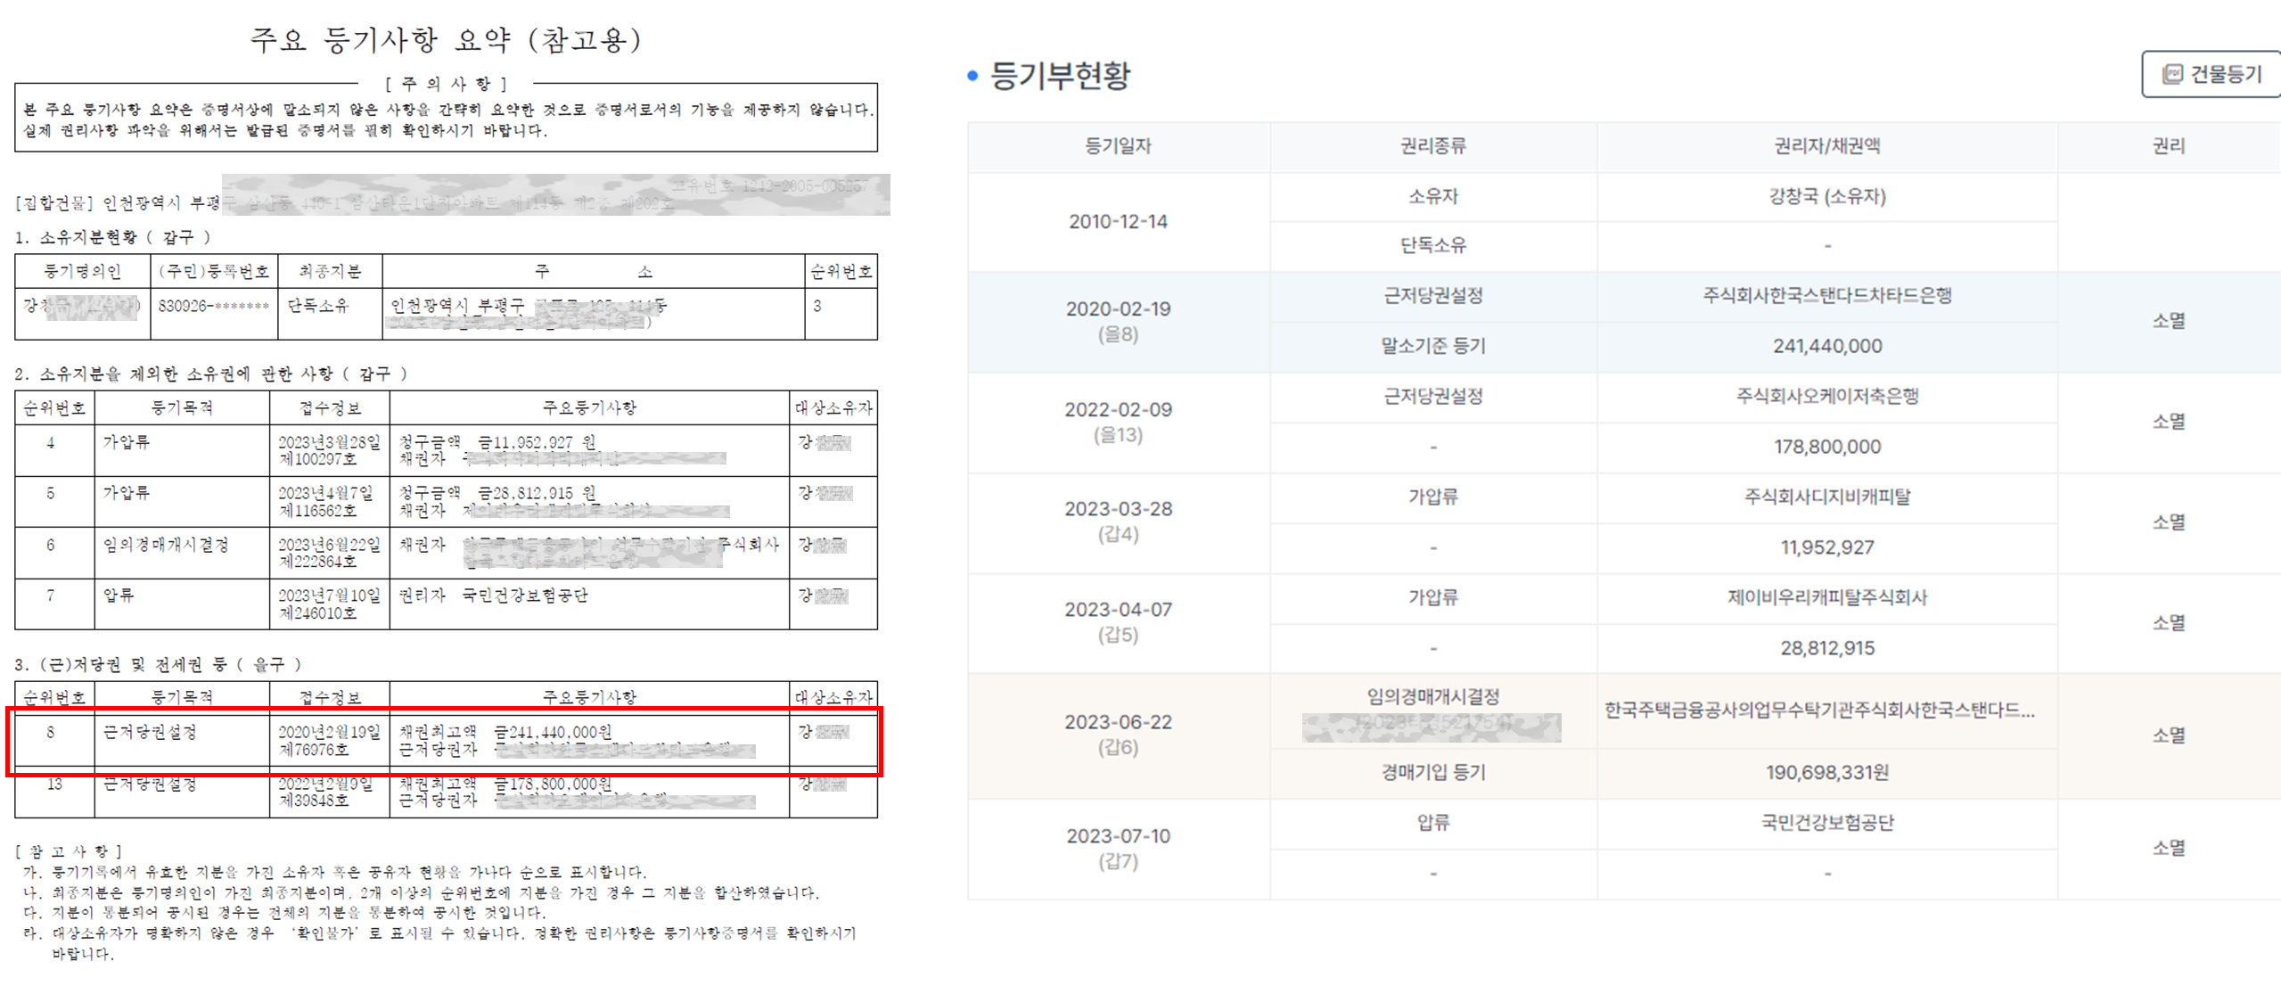Select the 등기일자 column header
The image size is (2281, 986).
point(1118,146)
